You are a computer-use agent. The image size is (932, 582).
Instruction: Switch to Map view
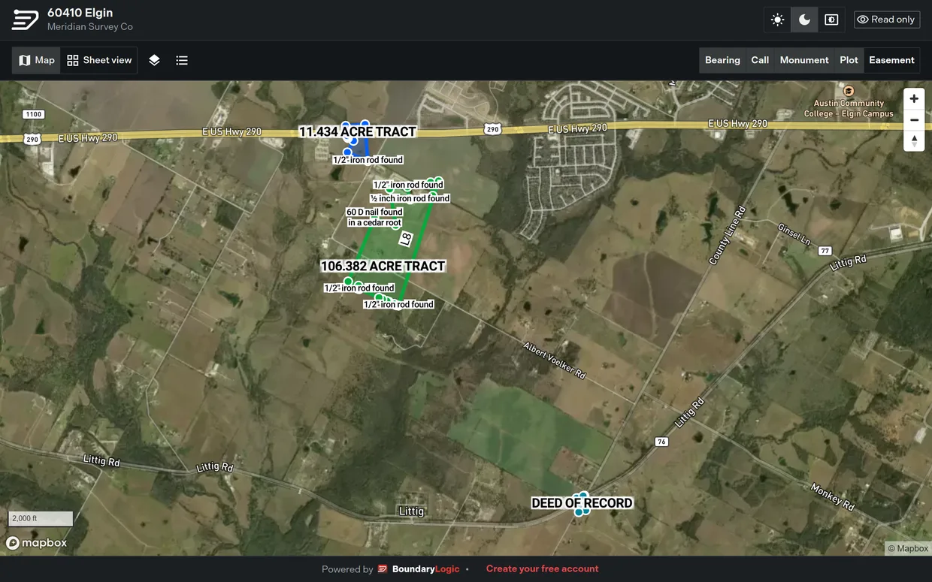(37, 60)
